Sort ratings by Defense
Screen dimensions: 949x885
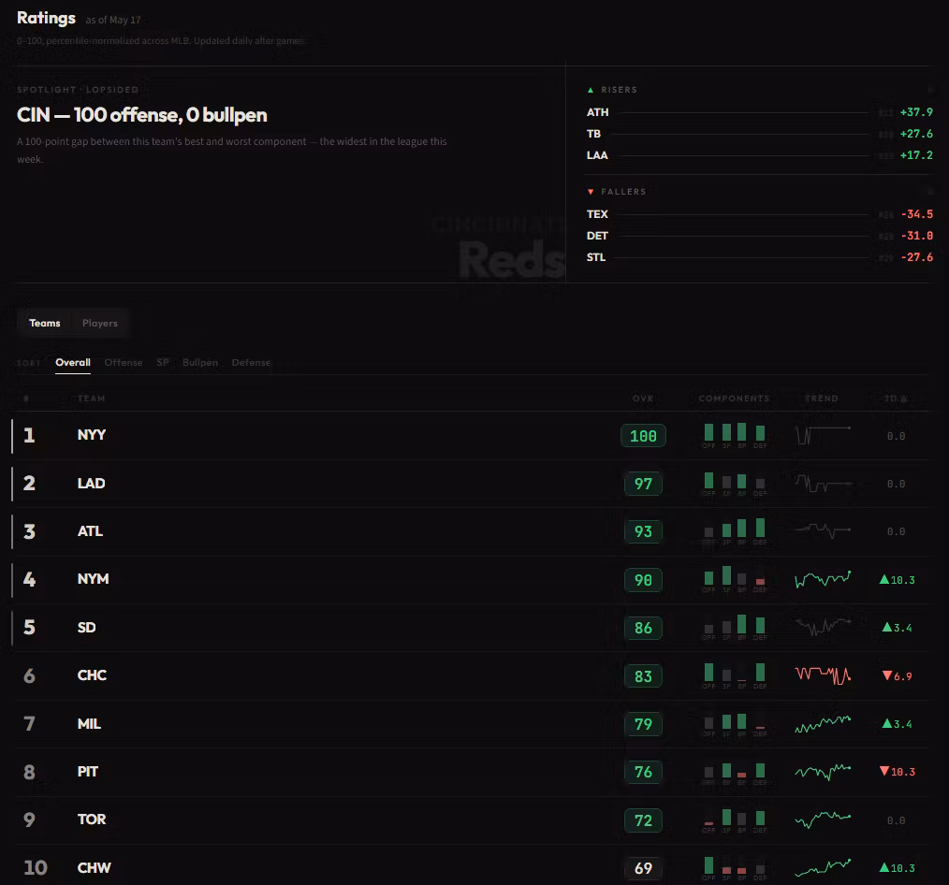(251, 362)
